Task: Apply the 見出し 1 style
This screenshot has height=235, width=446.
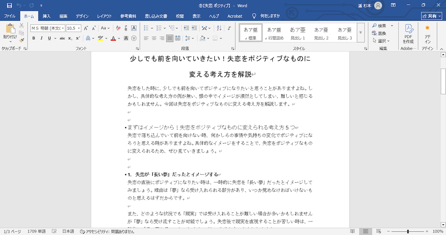Action: tap(298, 33)
